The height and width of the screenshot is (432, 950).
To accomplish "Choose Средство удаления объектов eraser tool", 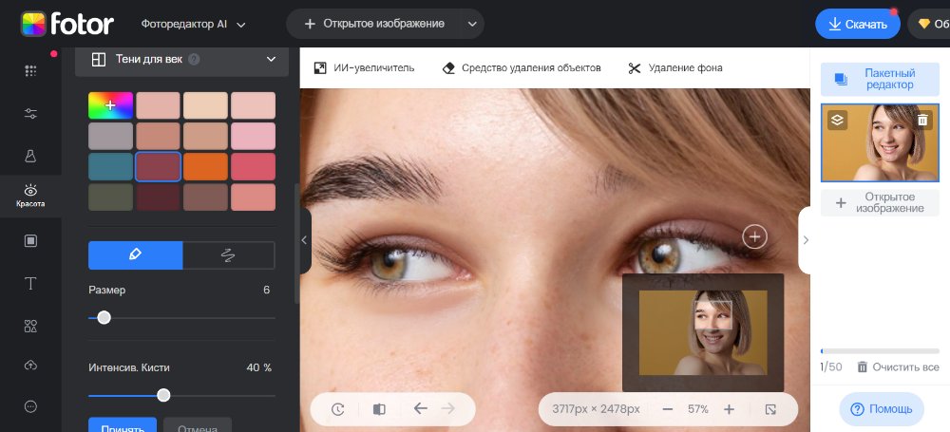I will point(522,67).
